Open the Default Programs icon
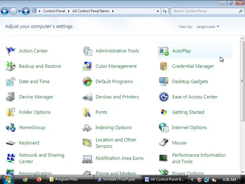This screenshot has height=184, width=245. tap(87, 82)
